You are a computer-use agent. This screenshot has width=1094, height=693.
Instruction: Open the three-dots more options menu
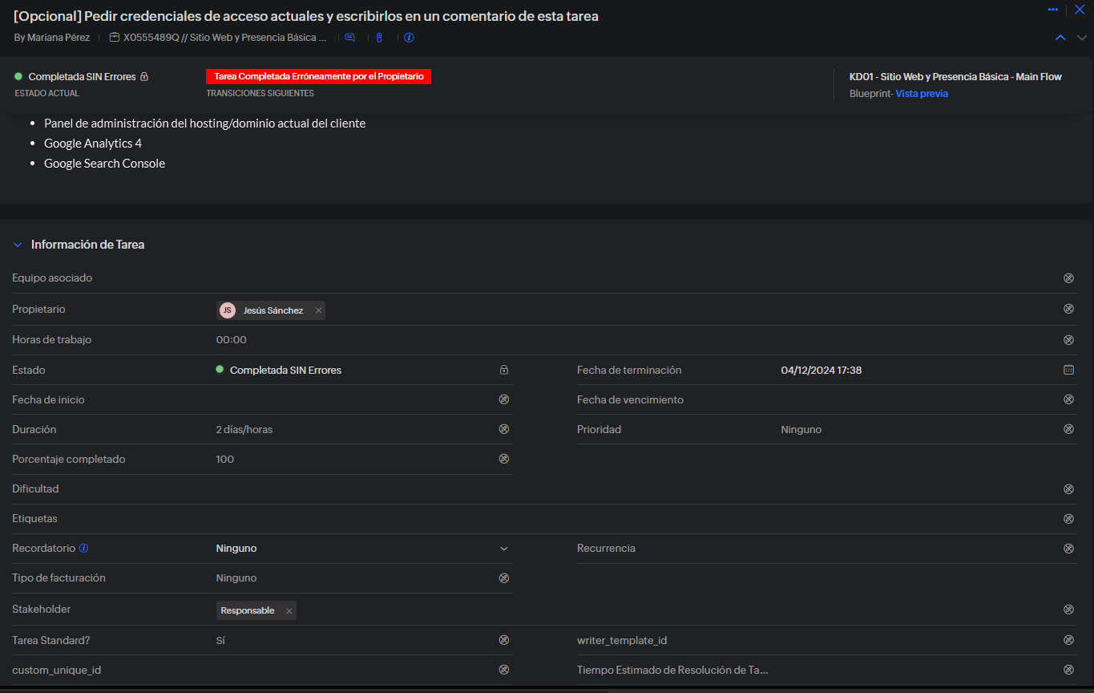click(1053, 10)
